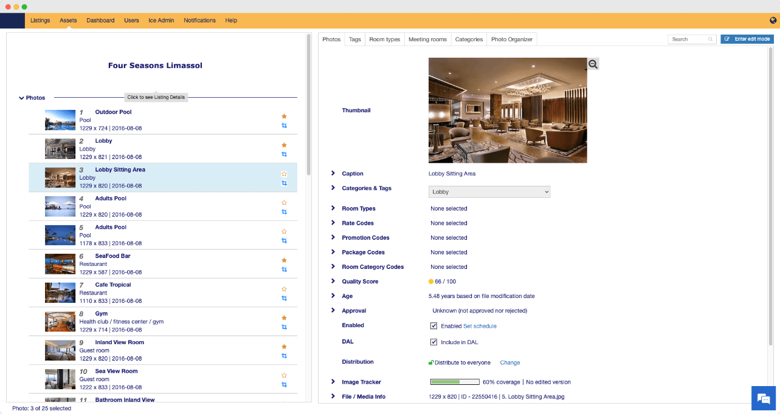780x414 pixels.
Task: Click Four Seasons Limassol listing title
Action: [x=155, y=66]
